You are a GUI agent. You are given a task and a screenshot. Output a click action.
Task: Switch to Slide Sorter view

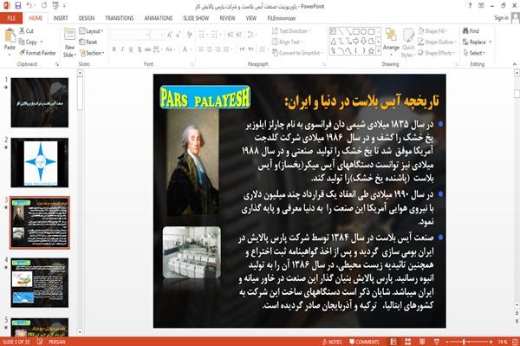408,342
